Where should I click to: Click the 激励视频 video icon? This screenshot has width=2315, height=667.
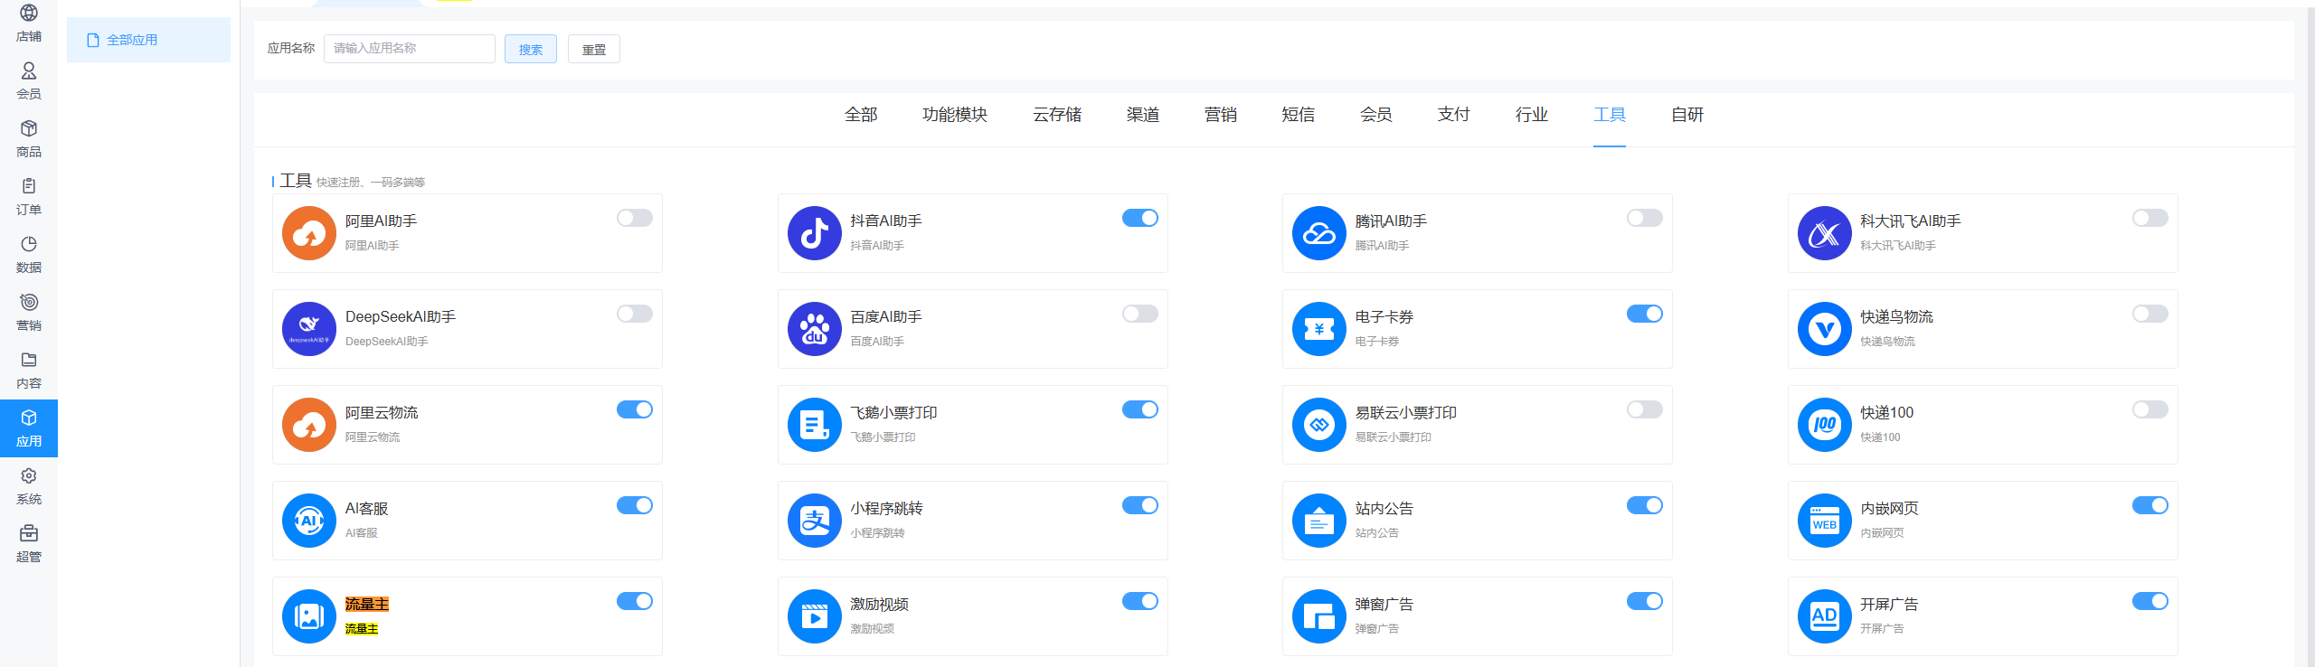[x=815, y=616]
